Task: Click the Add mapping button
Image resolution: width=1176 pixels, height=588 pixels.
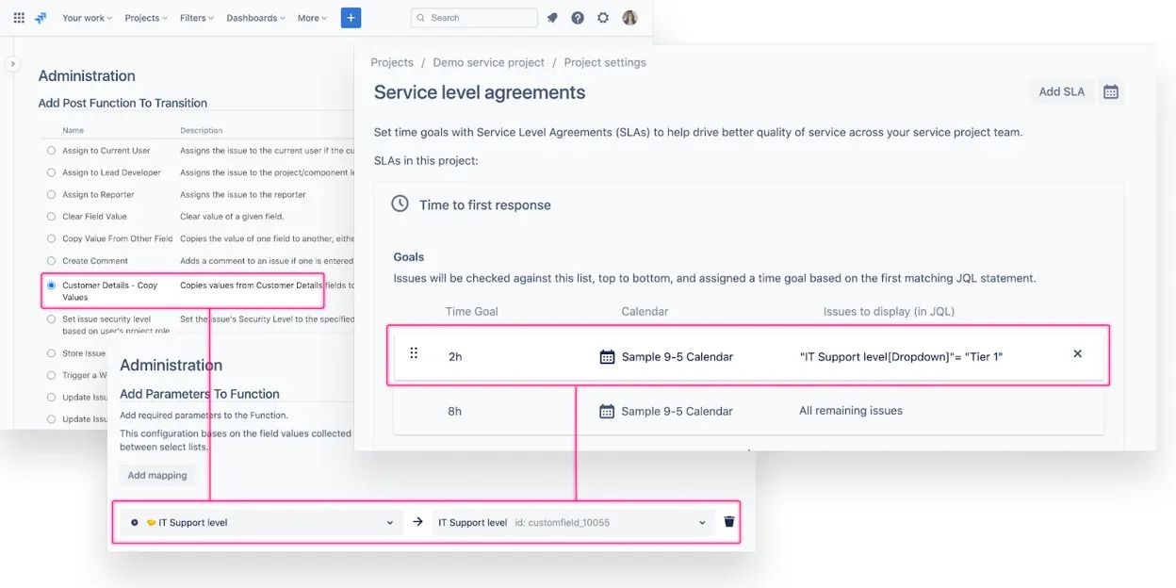Action: (x=156, y=475)
